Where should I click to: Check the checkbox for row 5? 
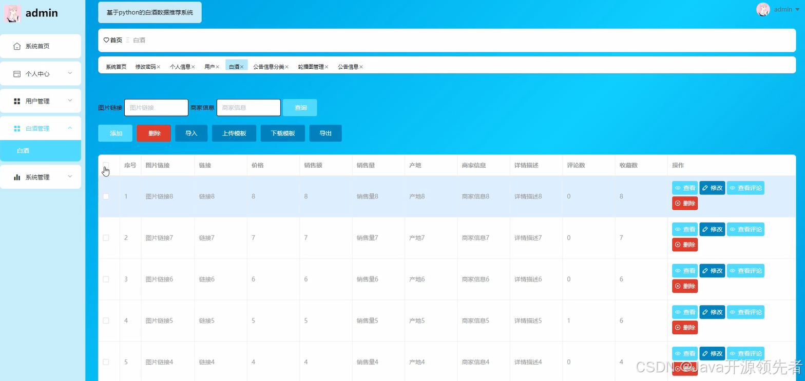point(106,362)
